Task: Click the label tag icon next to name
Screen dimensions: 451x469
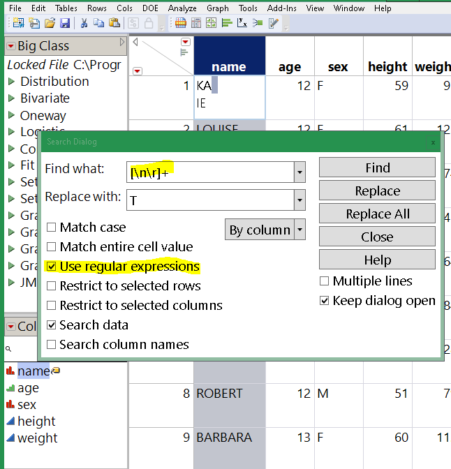Action: 56,371
